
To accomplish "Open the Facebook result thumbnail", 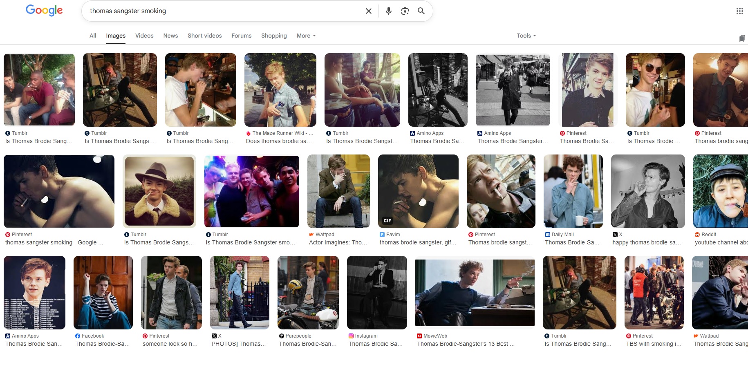I will point(103,293).
